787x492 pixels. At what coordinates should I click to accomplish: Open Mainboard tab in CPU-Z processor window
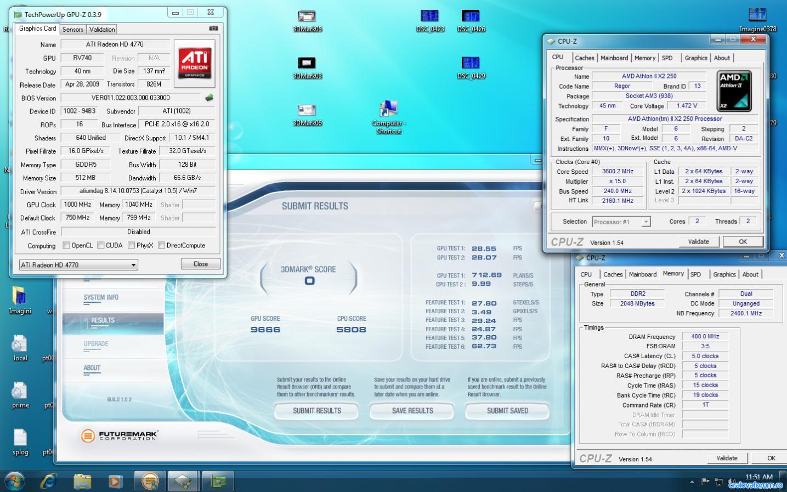(614, 58)
